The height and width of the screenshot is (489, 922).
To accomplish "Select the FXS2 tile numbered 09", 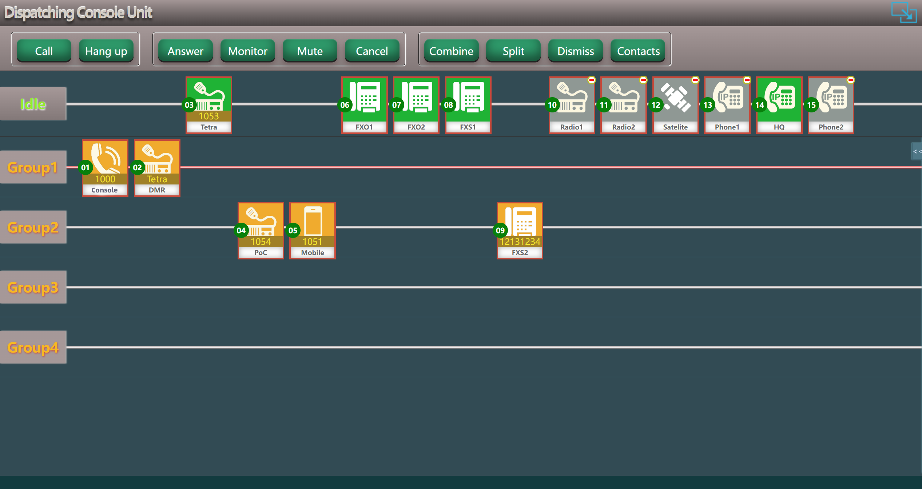I will point(520,230).
